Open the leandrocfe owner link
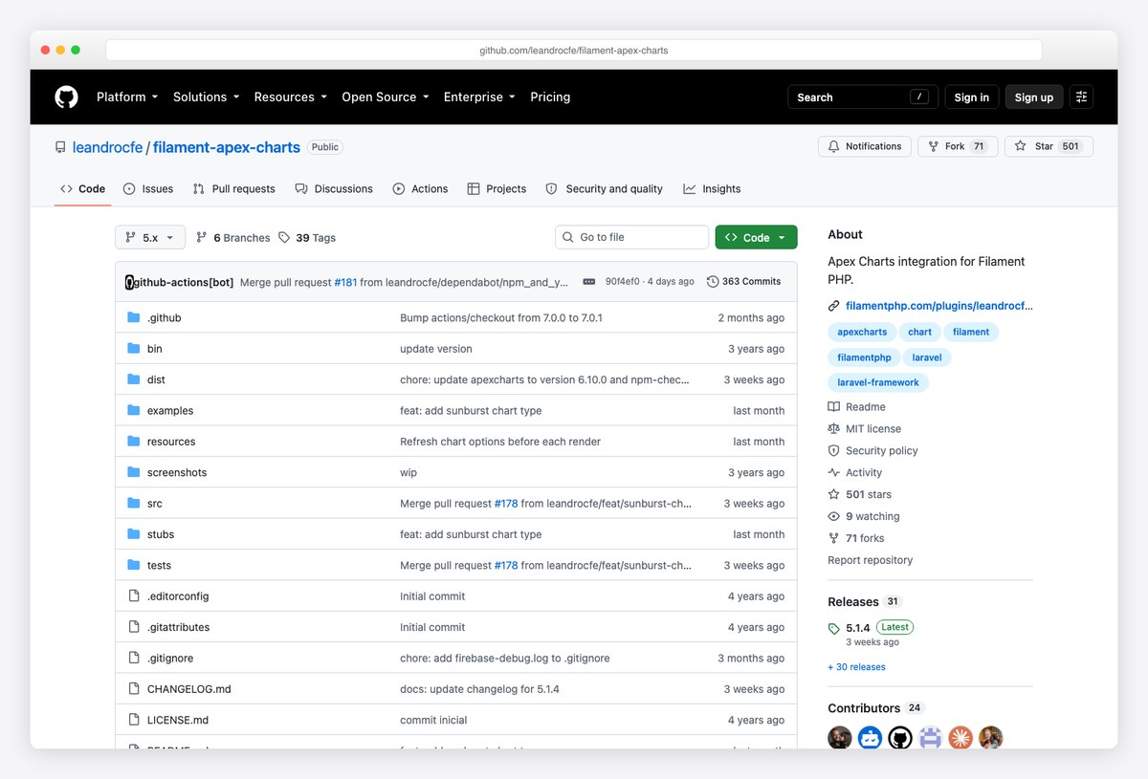Screen dimensions: 1148x779 [x=107, y=147]
